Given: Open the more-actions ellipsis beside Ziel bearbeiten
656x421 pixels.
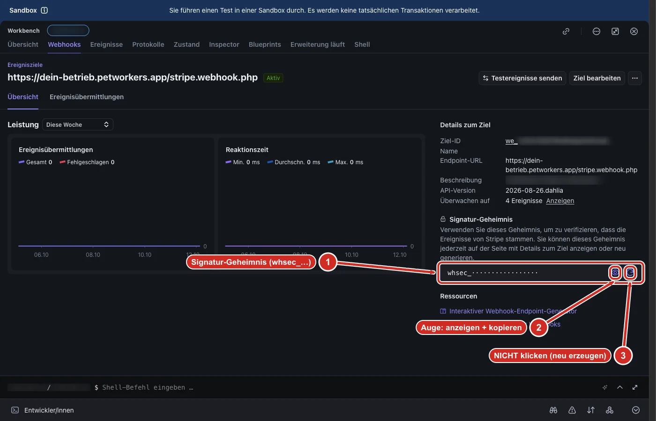Looking at the screenshot, I should [x=635, y=78].
